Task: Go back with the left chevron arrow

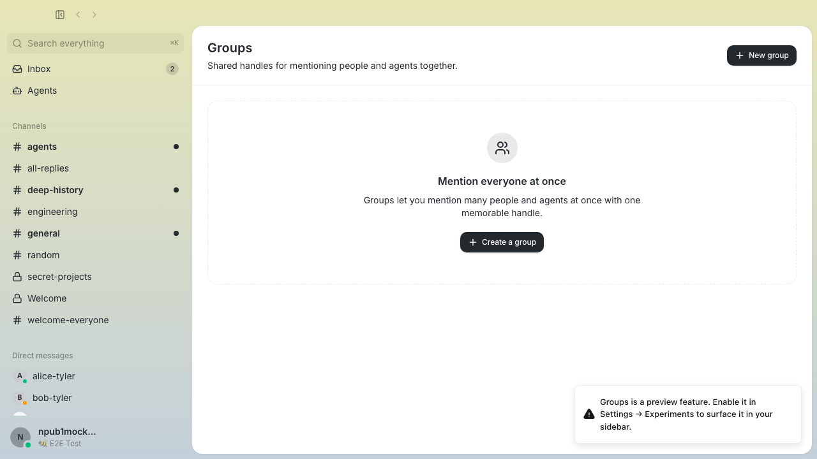Action: pyautogui.click(x=78, y=15)
